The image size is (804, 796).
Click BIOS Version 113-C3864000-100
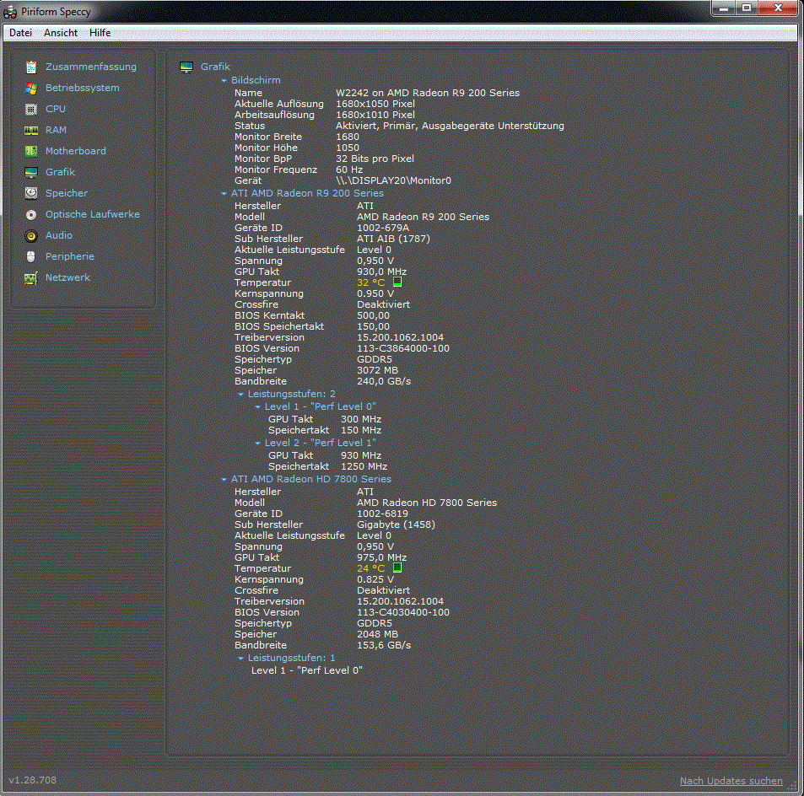(403, 348)
